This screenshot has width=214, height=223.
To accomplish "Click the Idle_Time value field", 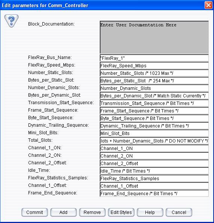I will (154, 171).
